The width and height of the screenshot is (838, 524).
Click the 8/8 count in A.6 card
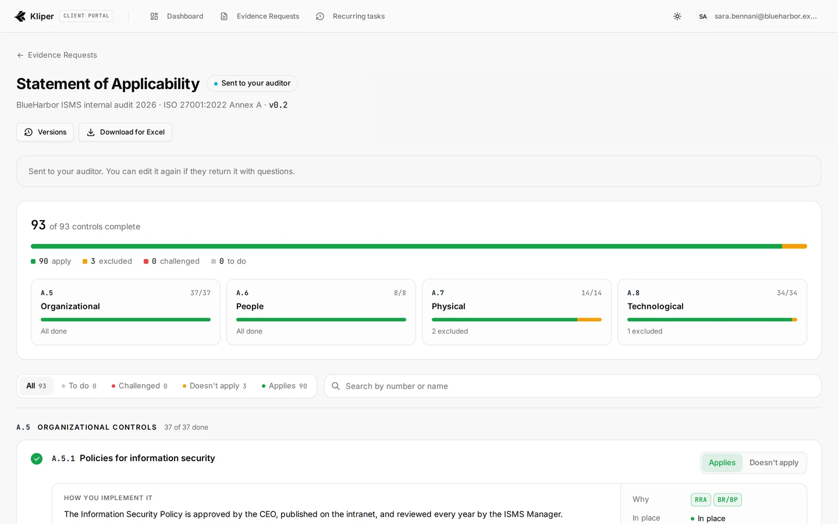(x=400, y=293)
